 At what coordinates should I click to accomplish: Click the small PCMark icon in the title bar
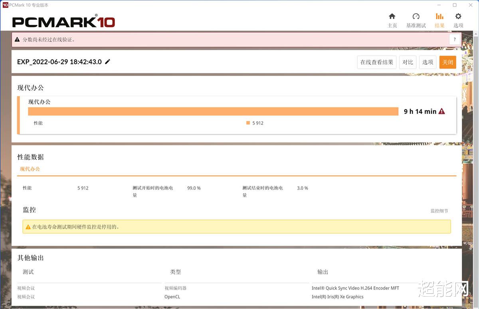coord(6,5)
